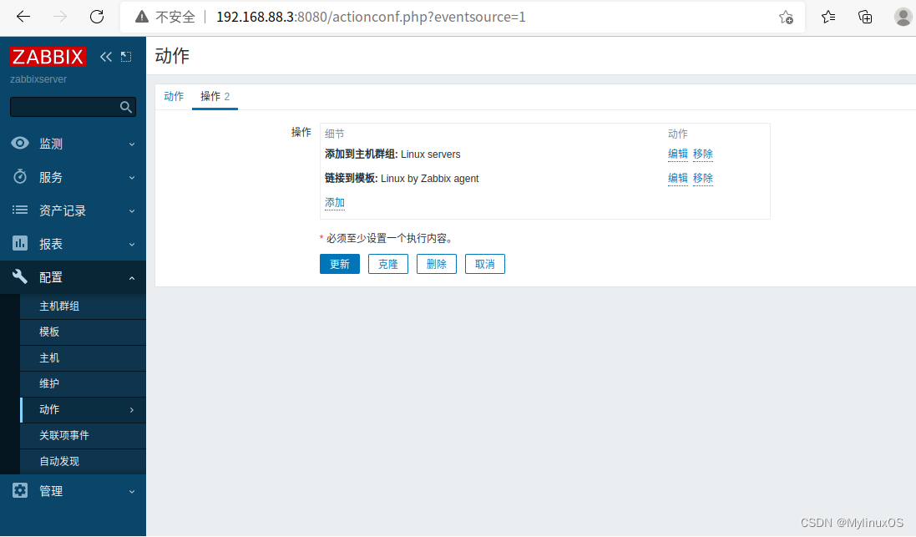Go back with the browser back arrow
Image resolution: width=916 pixels, height=537 pixels.
point(23,17)
